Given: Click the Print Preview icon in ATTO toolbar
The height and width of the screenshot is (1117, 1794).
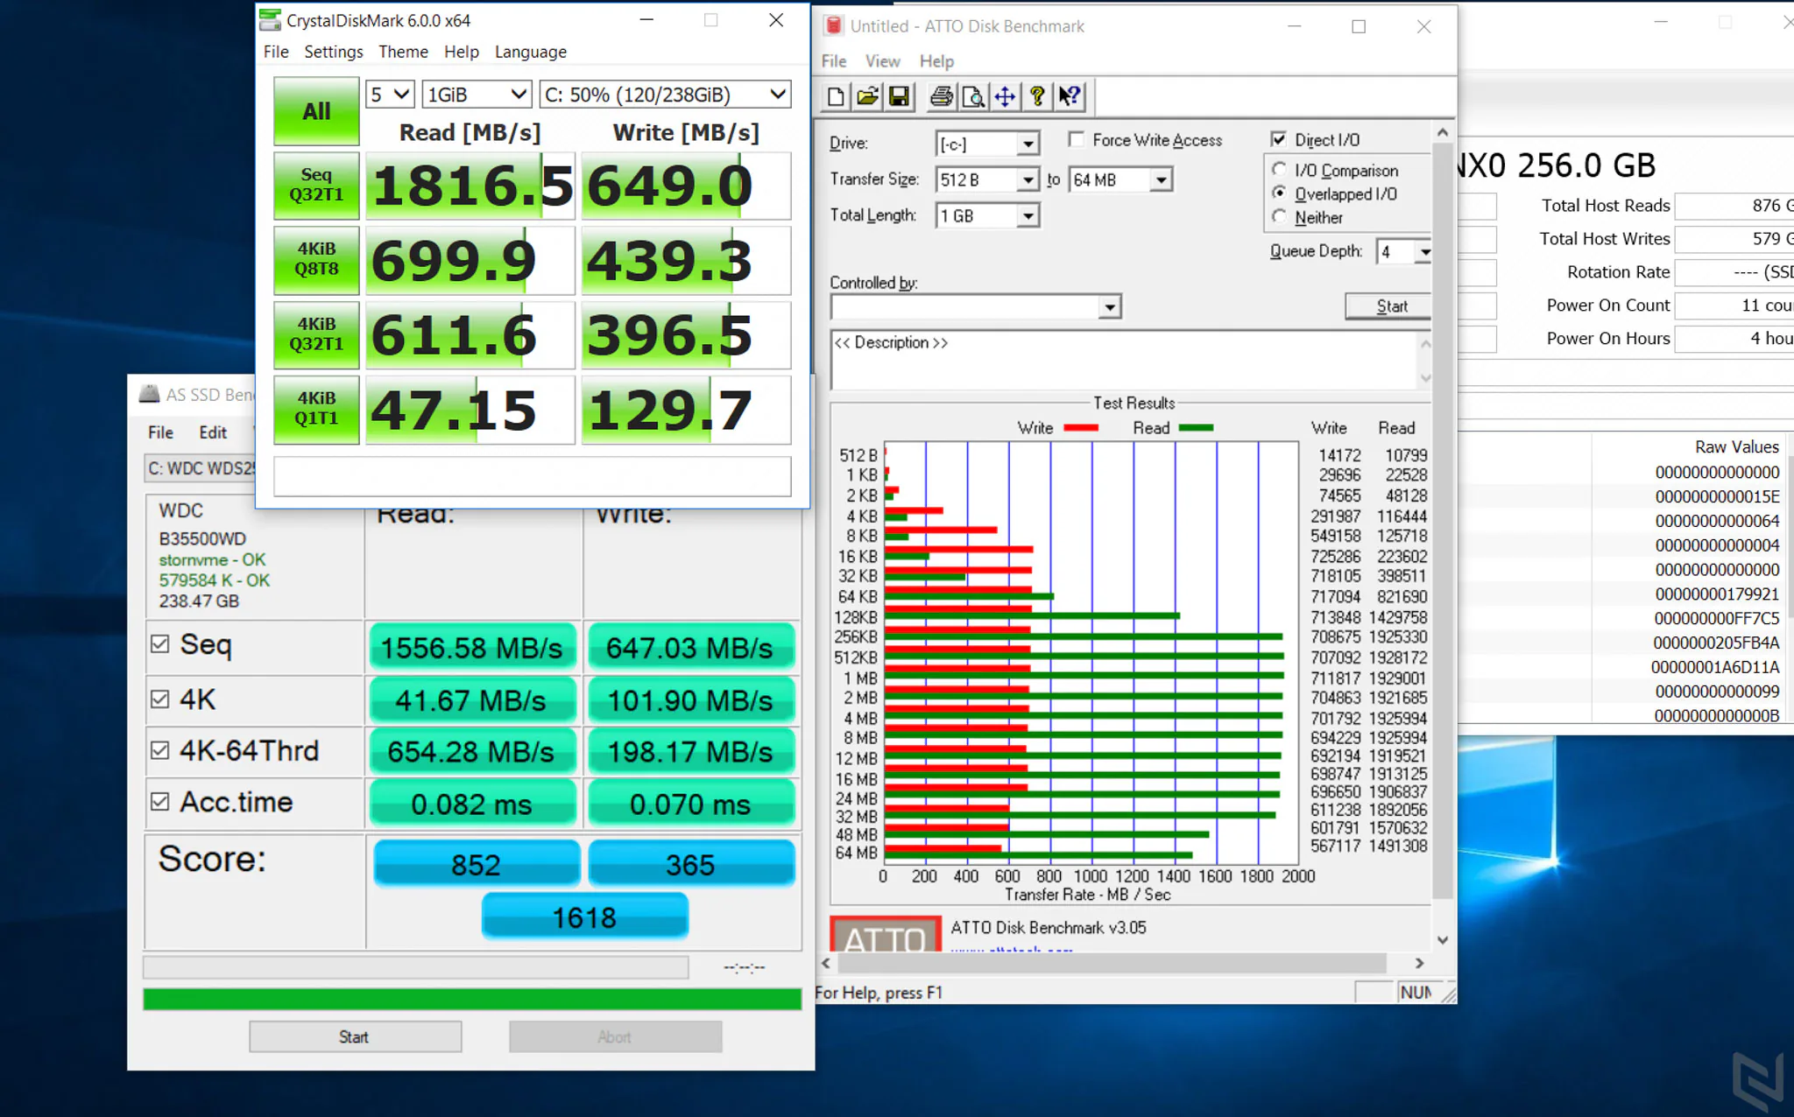Looking at the screenshot, I should coord(973,96).
